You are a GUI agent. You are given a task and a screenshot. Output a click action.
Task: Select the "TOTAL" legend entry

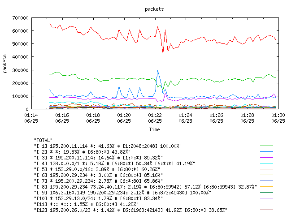[43, 140]
